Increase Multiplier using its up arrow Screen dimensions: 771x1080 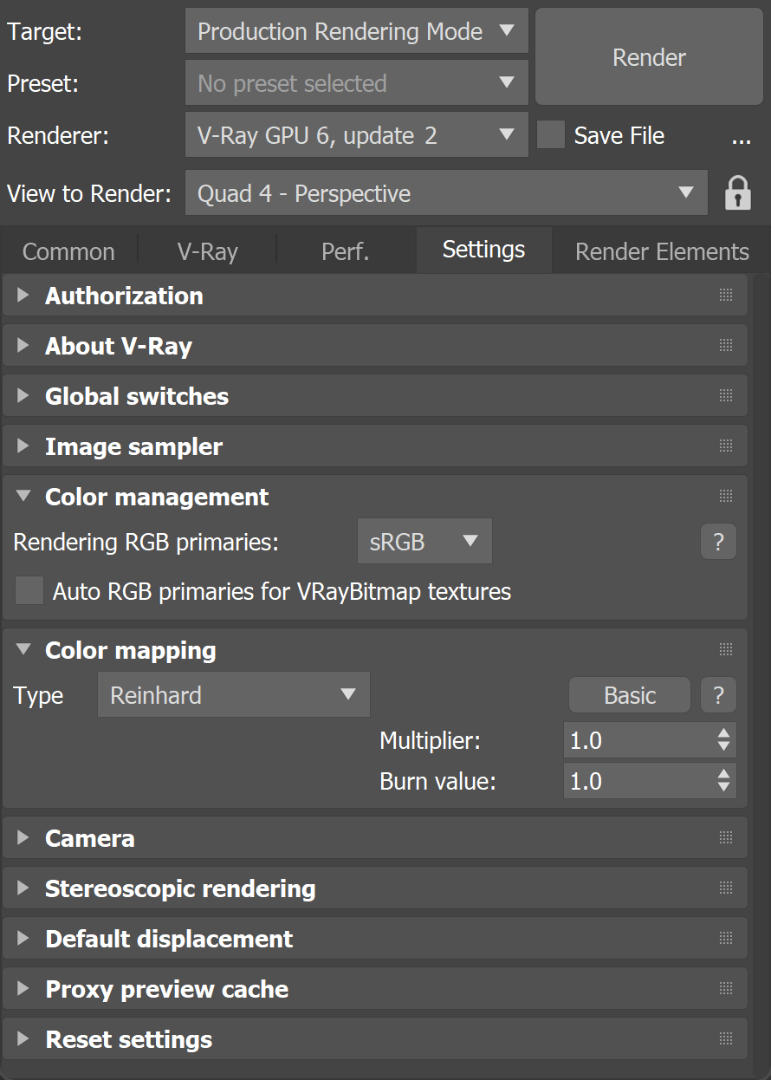pos(722,734)
